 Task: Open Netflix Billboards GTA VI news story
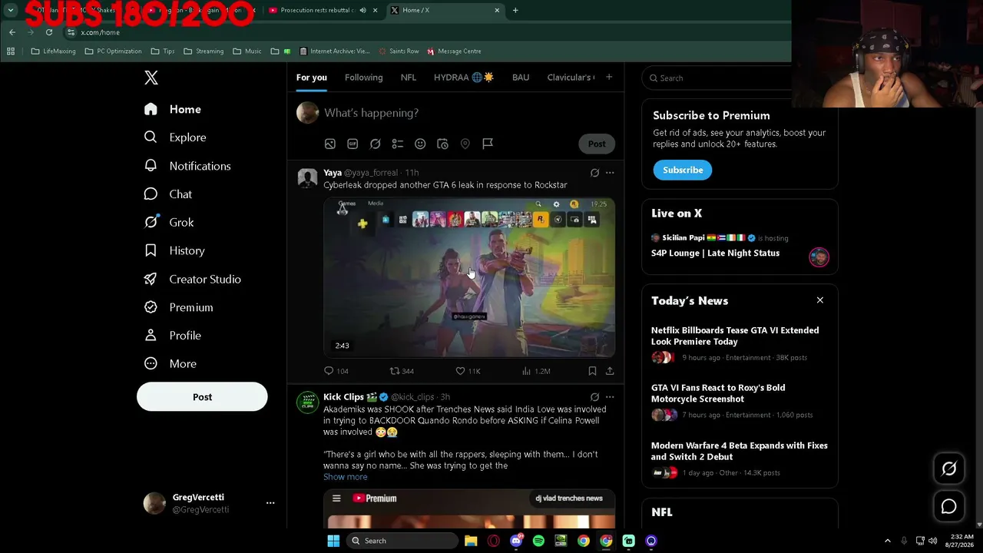click(x=740, y=343)
